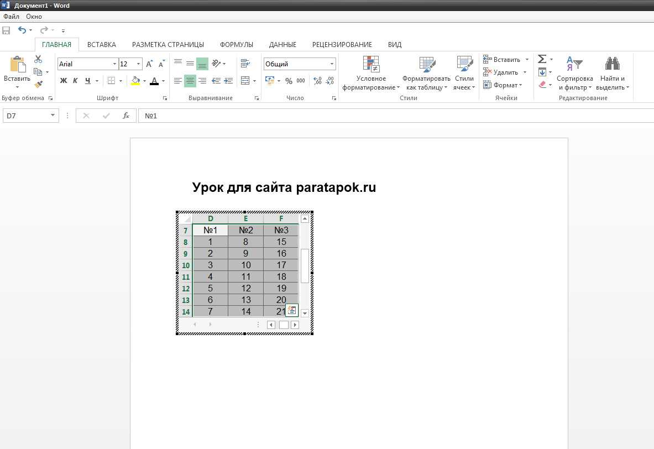654x449 pixels.
Task: Apply Percent style icon
Action: (x=289, y=81)
